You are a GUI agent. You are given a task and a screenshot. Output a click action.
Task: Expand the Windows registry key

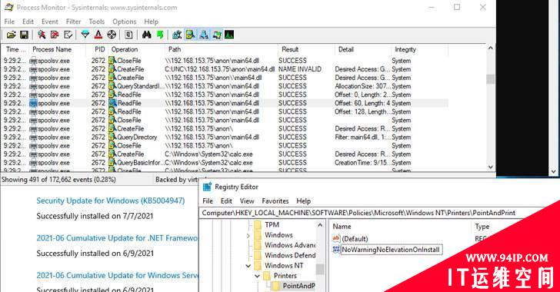pos(248,235)
